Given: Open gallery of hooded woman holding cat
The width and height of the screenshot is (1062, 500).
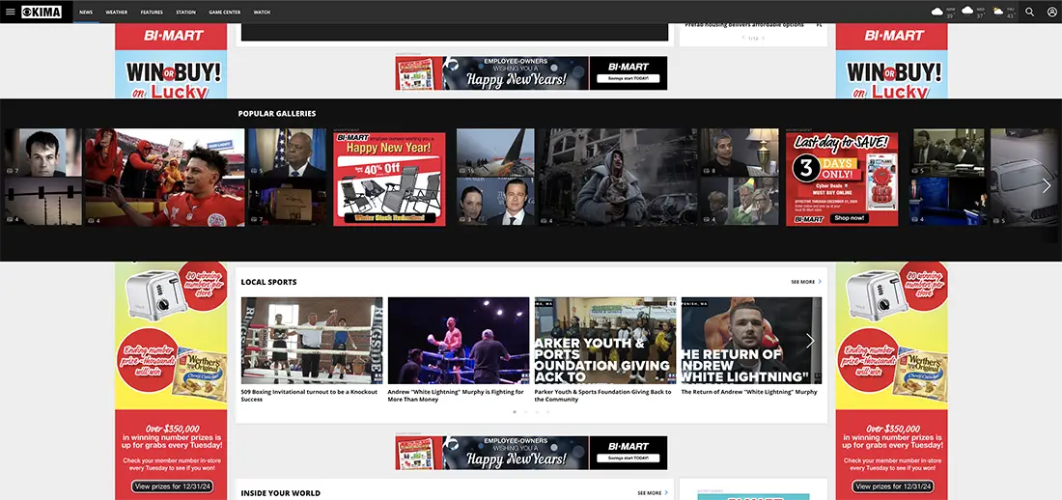Looking at the screenshot, I should (618, 178).
